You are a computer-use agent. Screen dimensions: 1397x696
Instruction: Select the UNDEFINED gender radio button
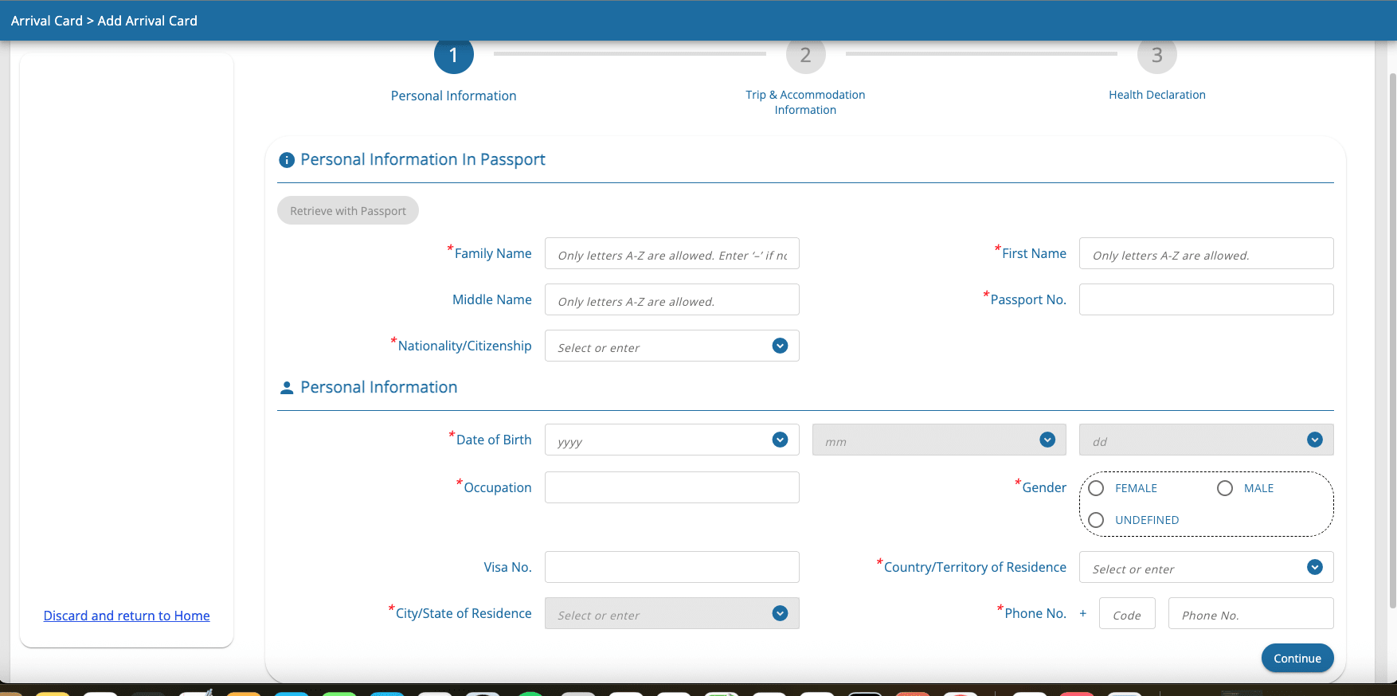1096,520
